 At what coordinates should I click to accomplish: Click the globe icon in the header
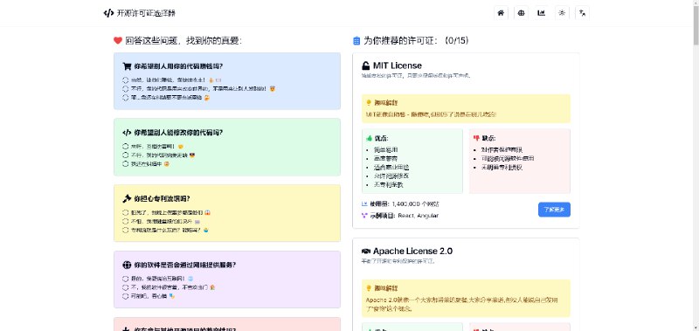521,13
